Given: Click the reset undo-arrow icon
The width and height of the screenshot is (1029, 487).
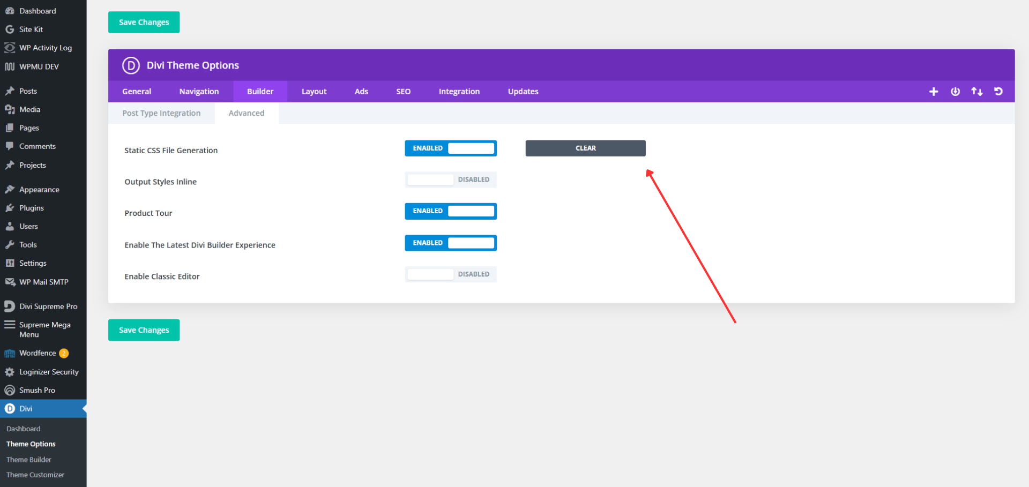Looking at the screenshot, I should tap(998, 92).
